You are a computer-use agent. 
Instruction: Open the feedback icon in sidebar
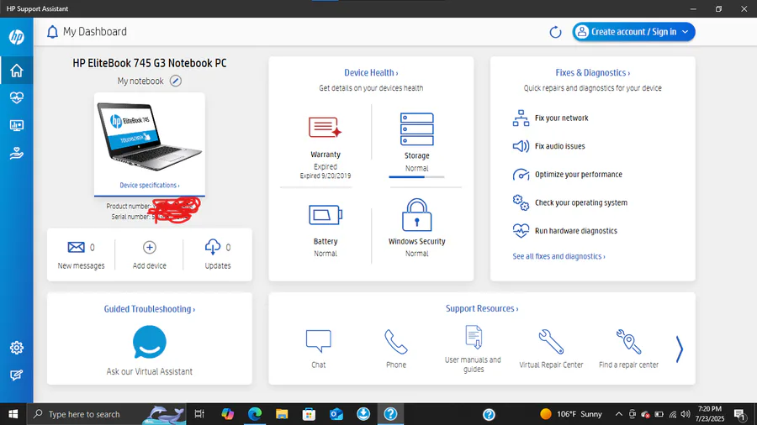pos(17,375)
